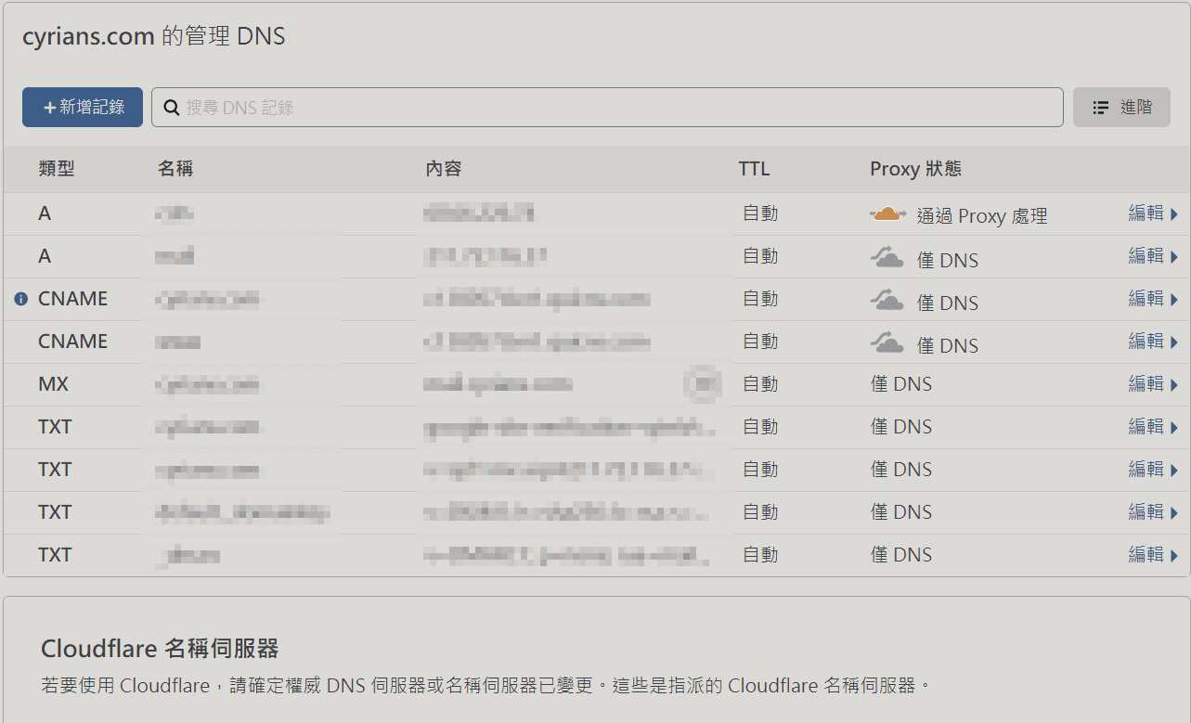Click the blue info icon beside CNAME
This screenshot has width=1191, height=723.
pyautogui.click(x=21, y=299)
